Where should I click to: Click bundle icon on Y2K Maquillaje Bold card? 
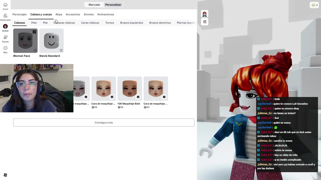[x=138, y=97]
